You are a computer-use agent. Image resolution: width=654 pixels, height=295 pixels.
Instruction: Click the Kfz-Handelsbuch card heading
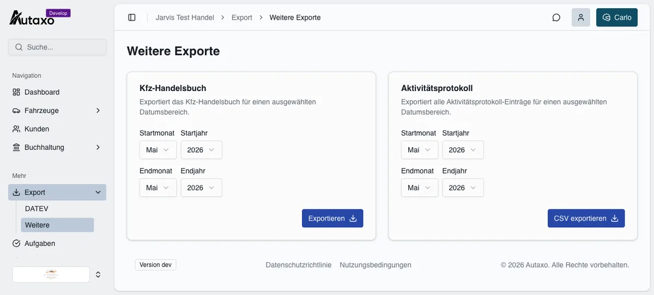click(173, 88)
